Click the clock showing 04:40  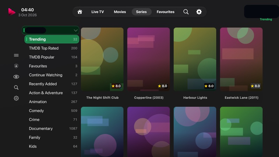pyautogui.click(x=28, y=10)
